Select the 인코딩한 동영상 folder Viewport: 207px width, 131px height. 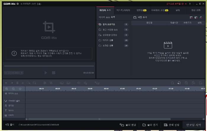(114, 35)
